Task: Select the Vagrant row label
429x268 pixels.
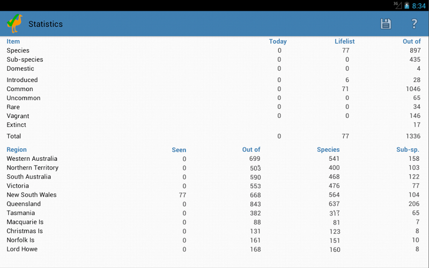Action: (x=18, y=116)
